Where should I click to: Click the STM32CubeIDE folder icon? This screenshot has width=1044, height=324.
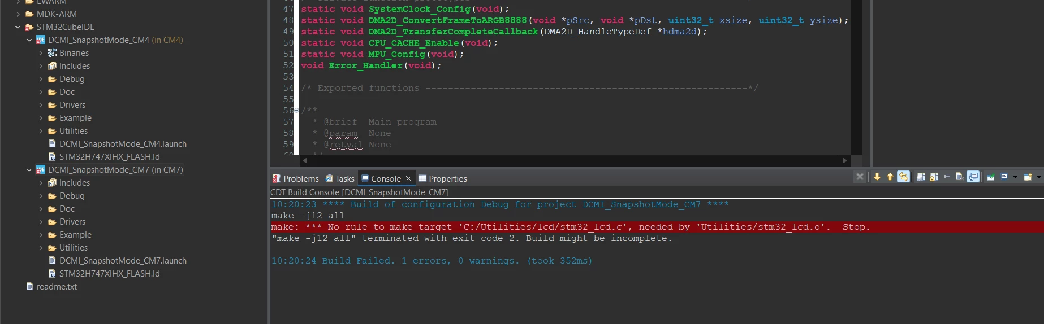point(29,27)
